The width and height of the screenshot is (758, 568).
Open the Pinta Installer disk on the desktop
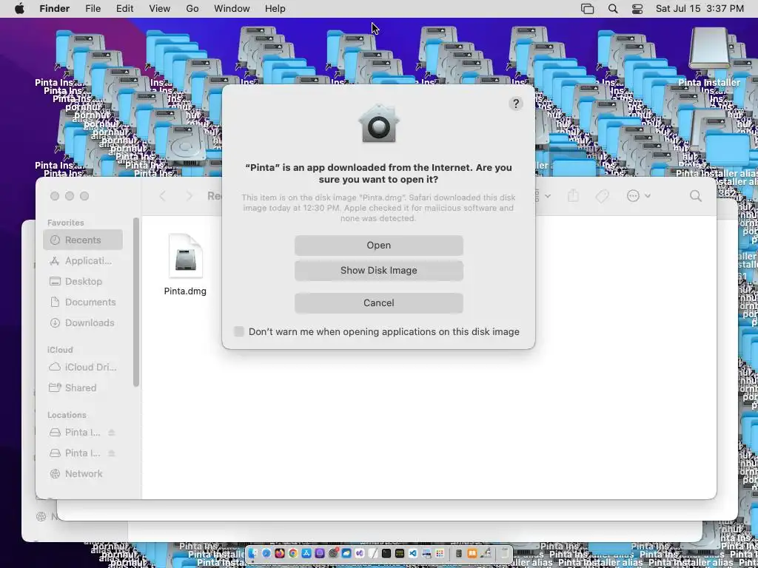(x=709, y=57)
